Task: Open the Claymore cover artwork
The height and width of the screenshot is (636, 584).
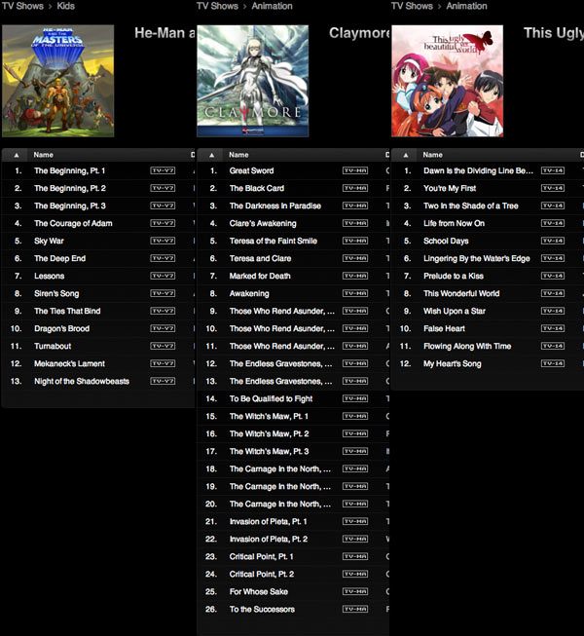Action: pos(253,81)
